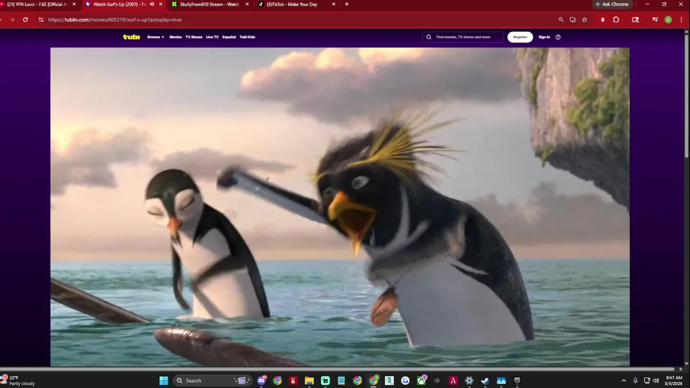Click the install app icon in address bar
The image size is (690, 388).
[573, 19]
